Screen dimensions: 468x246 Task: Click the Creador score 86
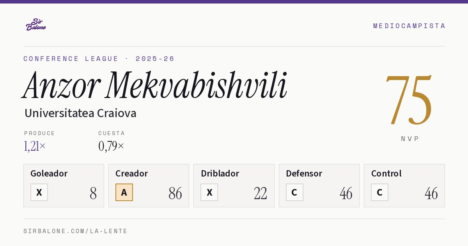(x=175, y=193)
